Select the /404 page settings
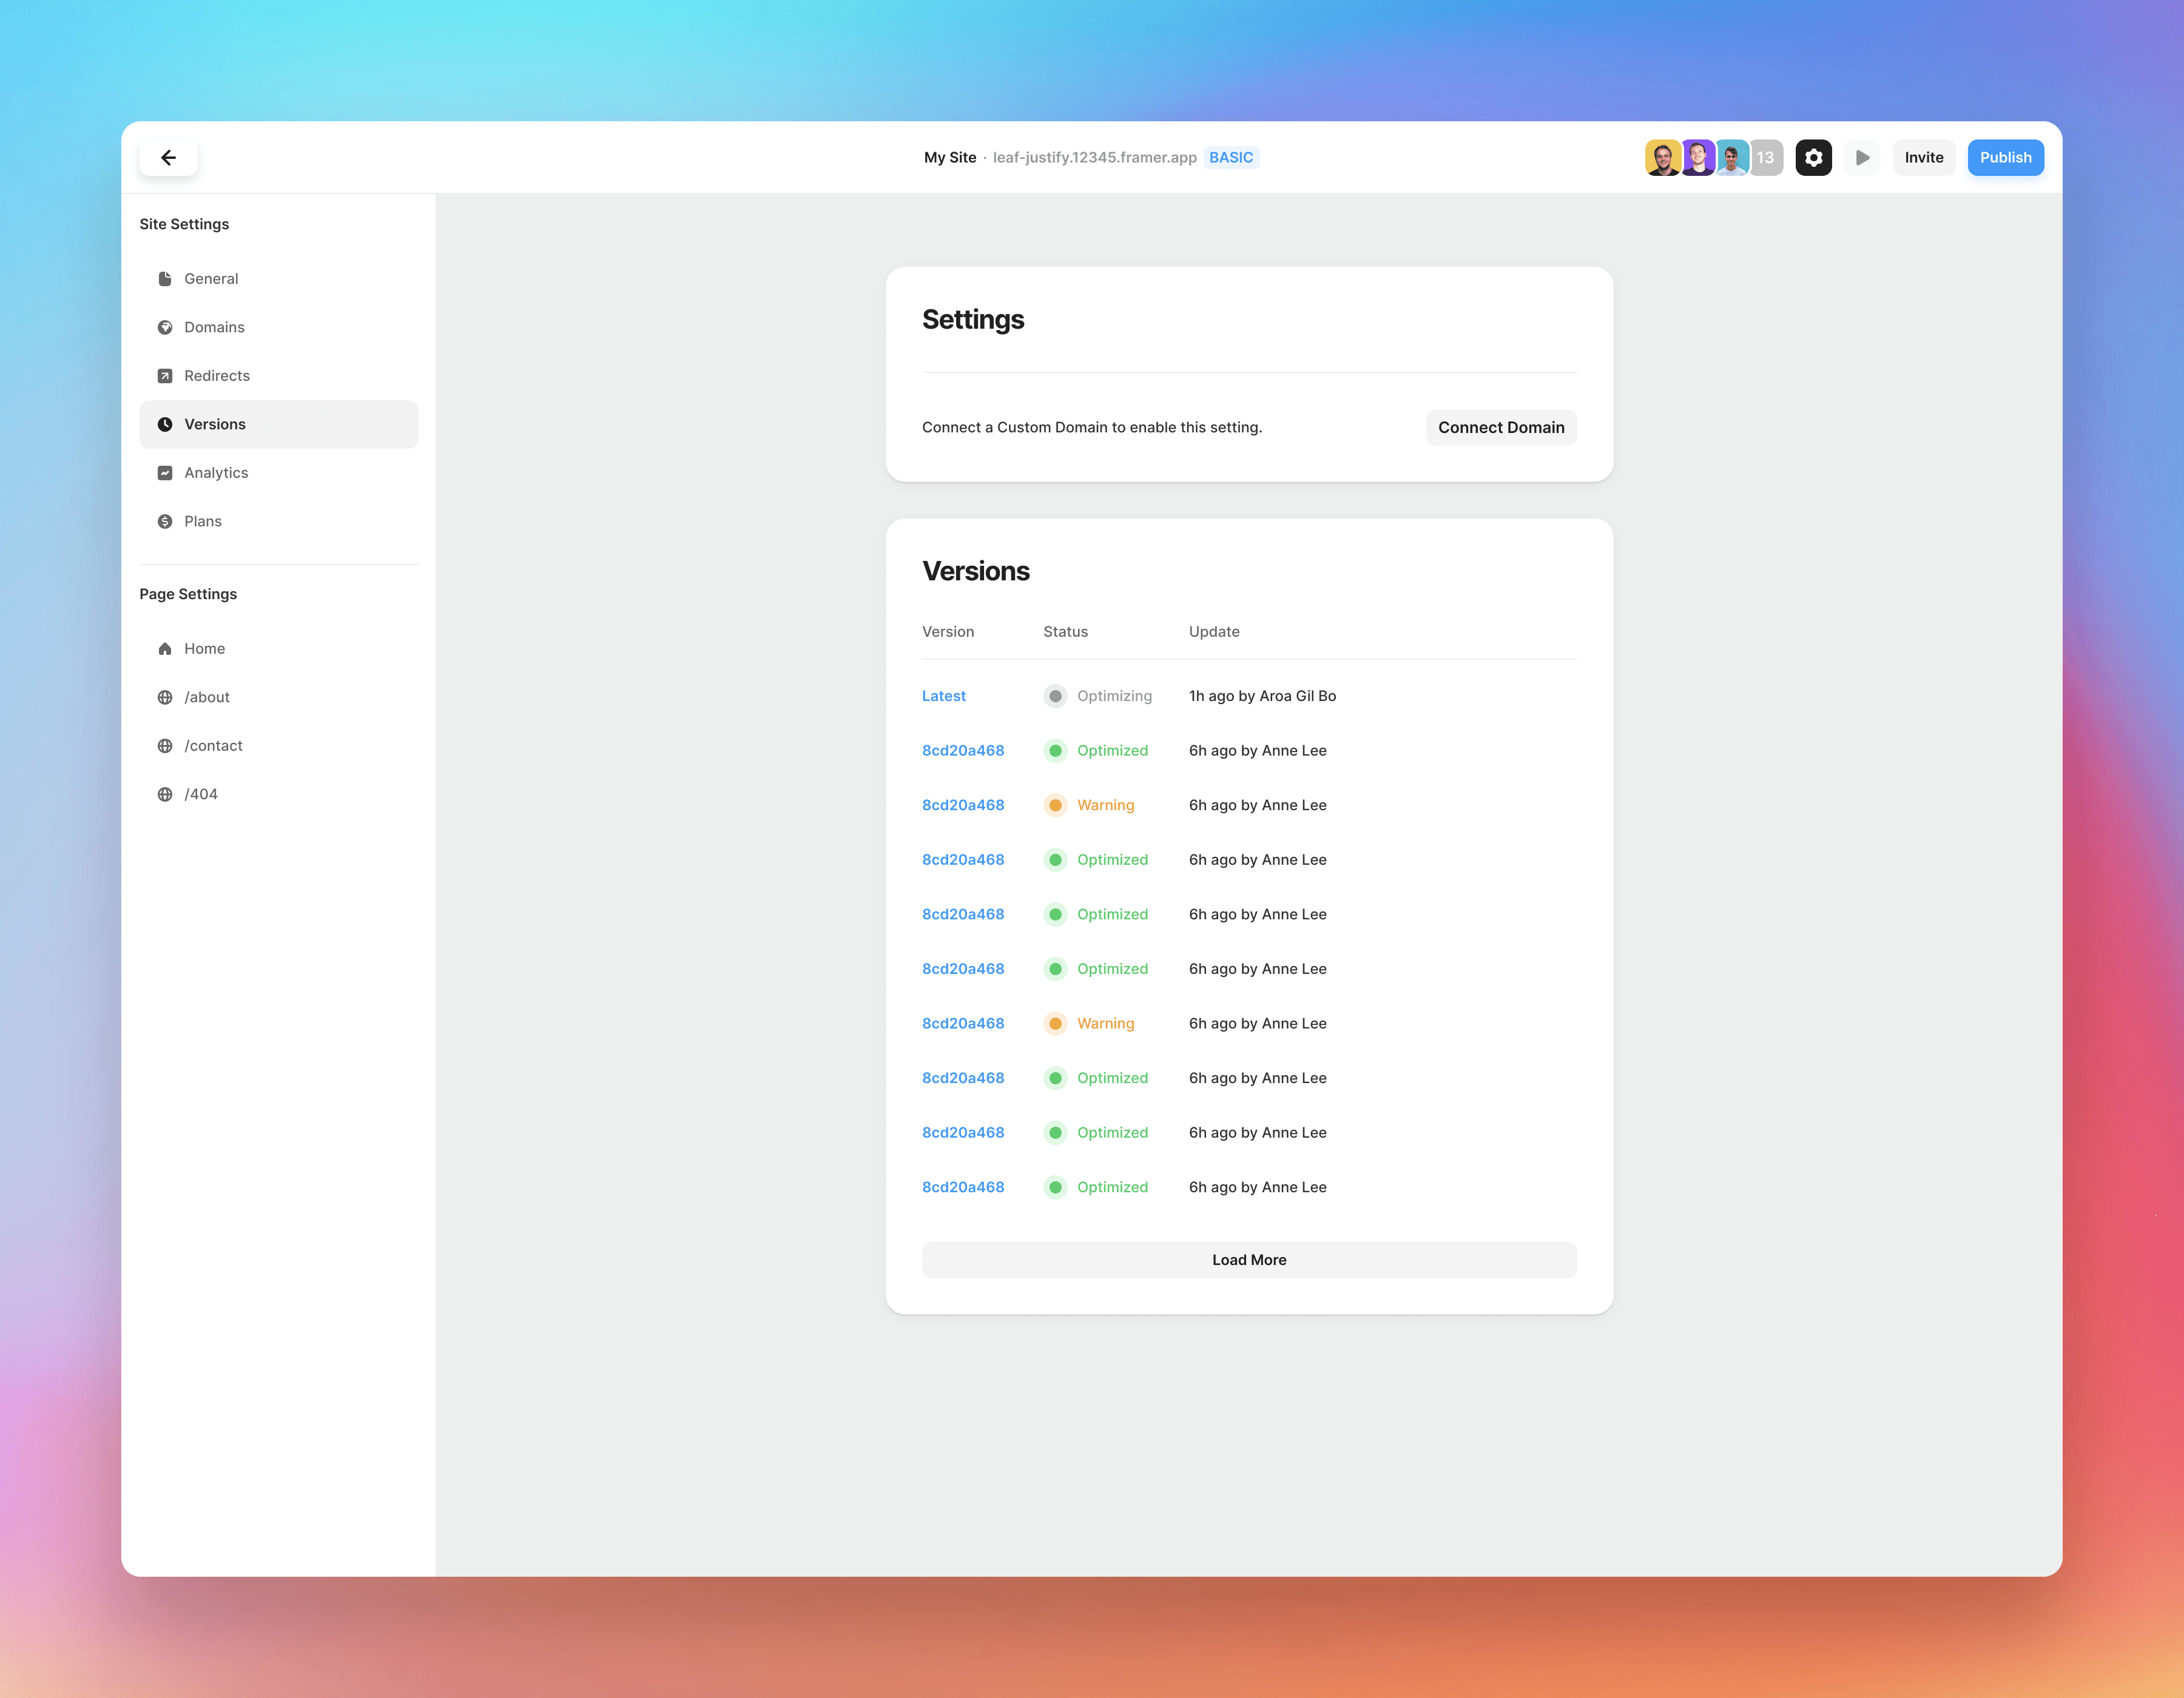2184x1698 pixels. tap(200, 794)
